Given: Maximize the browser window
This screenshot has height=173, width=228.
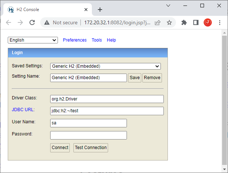Looking at the screenshot, I should tap(202, 6).
